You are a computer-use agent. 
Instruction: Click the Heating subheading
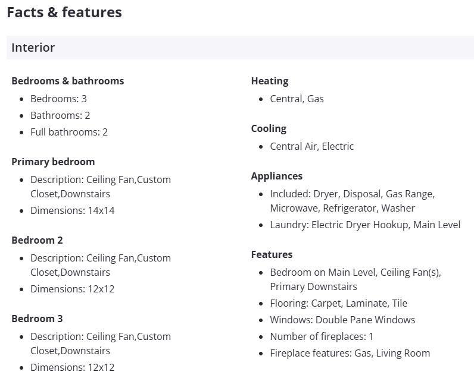270,81
